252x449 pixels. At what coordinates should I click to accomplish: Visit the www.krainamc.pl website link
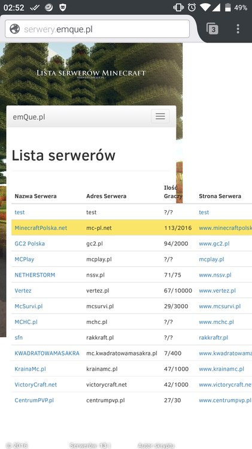[x=221, y=369]
